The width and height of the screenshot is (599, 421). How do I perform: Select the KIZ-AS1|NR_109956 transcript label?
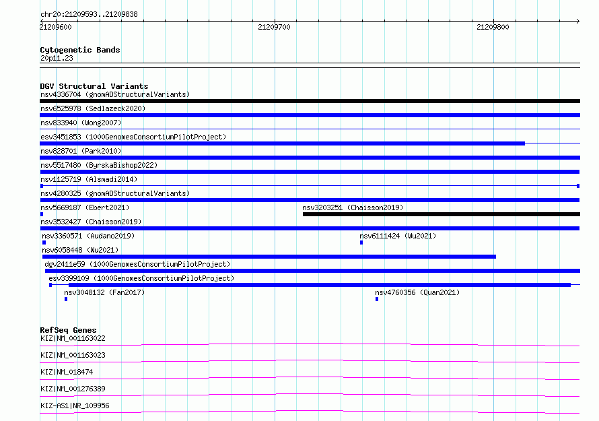(x=75, y=406)
